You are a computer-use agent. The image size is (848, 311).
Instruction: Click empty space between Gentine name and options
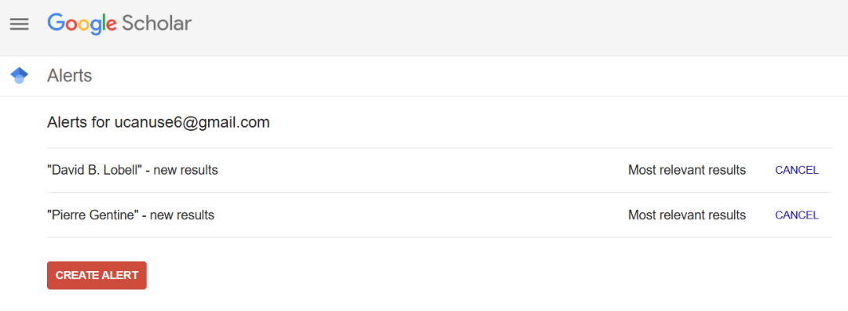click(x=422, y=215)
